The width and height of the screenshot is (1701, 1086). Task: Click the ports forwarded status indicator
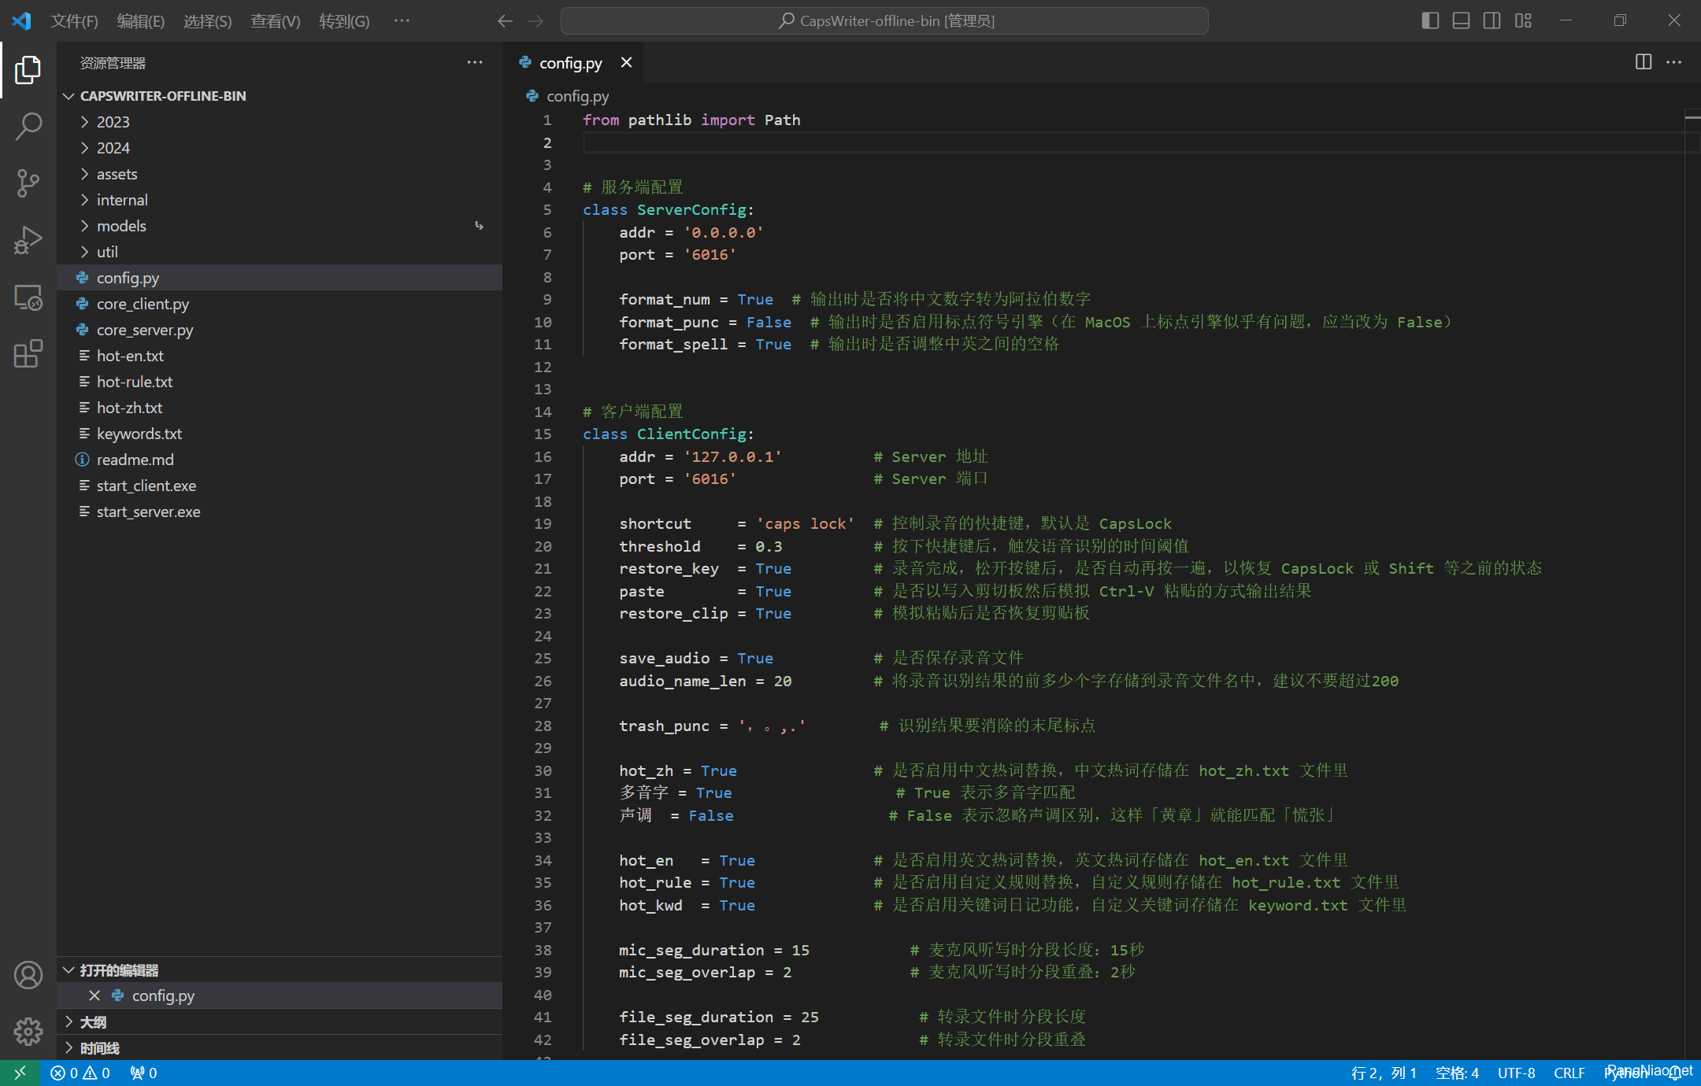pyautogui.click(x=143, y=1073)
